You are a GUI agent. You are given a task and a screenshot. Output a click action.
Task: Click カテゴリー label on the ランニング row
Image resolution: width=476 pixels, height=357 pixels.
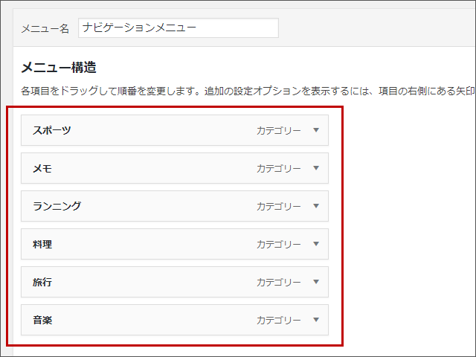279,206
